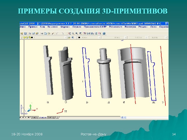
Task: Expand the linetype control dropdown
Action: [x=126, y=38]
